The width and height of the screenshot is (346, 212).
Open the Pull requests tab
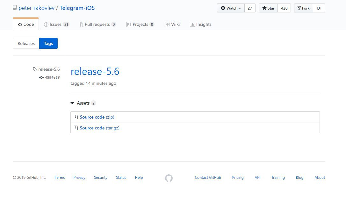point(98,24)
